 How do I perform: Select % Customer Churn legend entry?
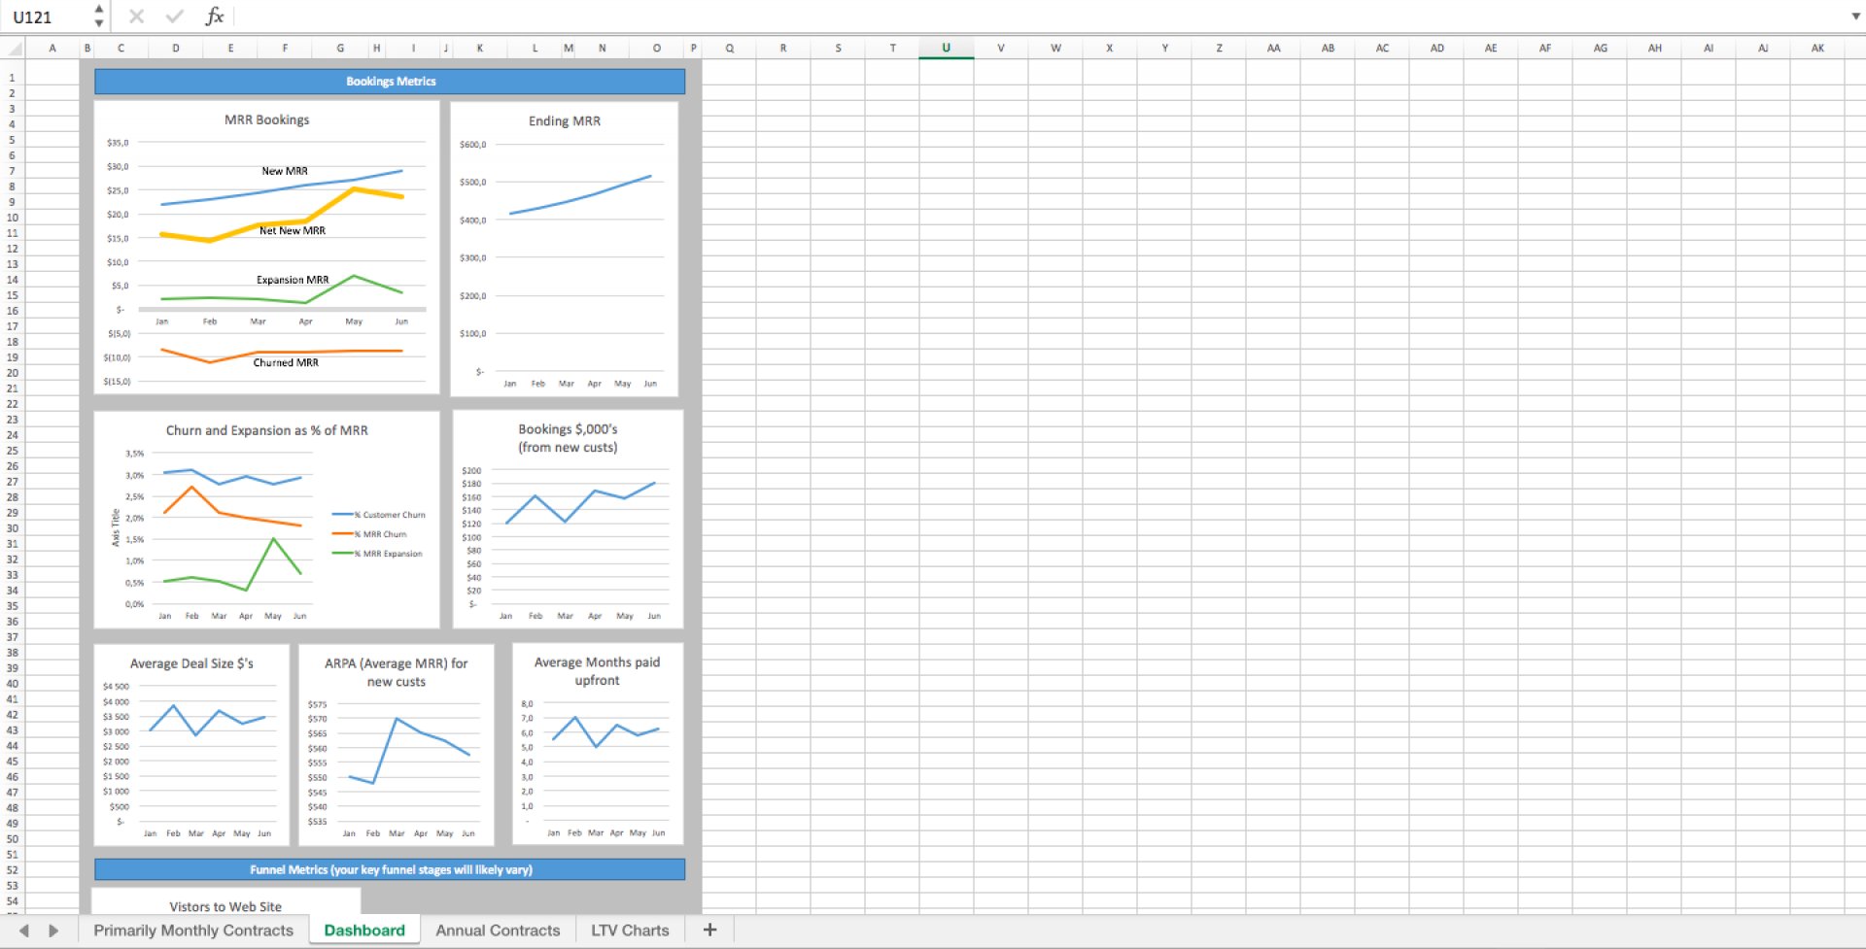379,515
